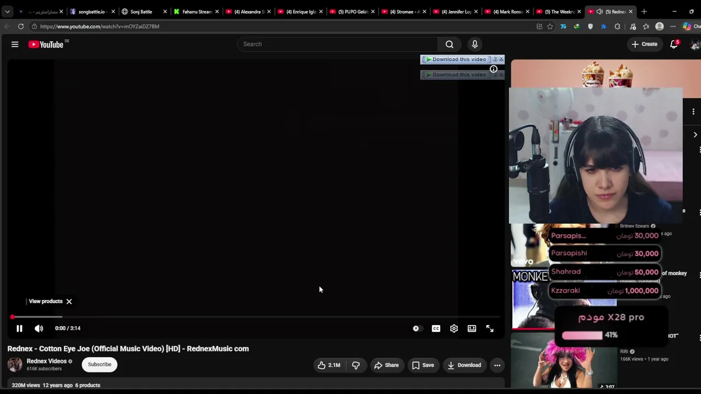Viewport: 701px width, 394px height.
Task: Toggle closed captions in the player
Action: pyautogui.click(x=436, y=328)
